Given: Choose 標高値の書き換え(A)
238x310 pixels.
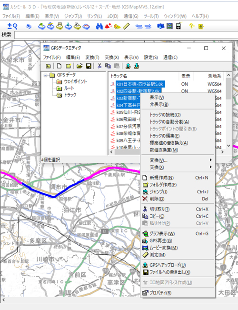Looking at the screenshot, I should [x=178, y=143].
